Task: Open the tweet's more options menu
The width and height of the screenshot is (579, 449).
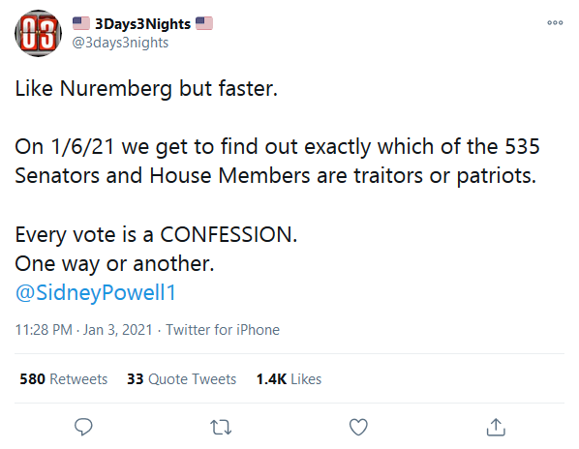Action: [555, 23]
